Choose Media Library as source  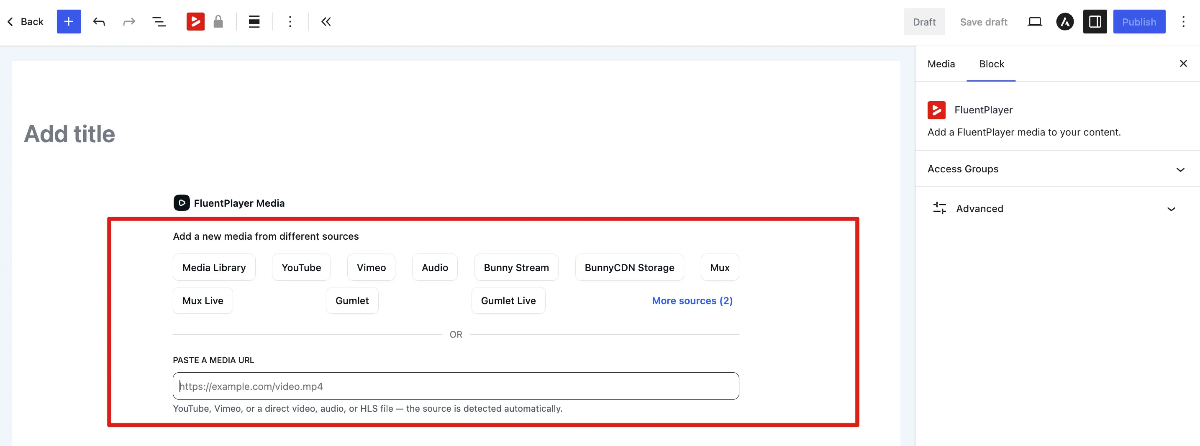click(214, 267)
